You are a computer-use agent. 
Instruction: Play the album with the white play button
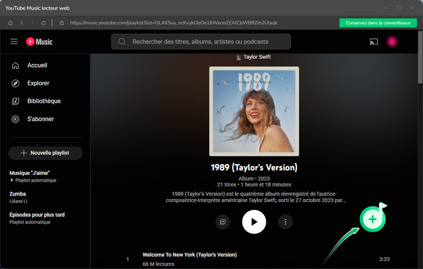click(x=254, y=222)
